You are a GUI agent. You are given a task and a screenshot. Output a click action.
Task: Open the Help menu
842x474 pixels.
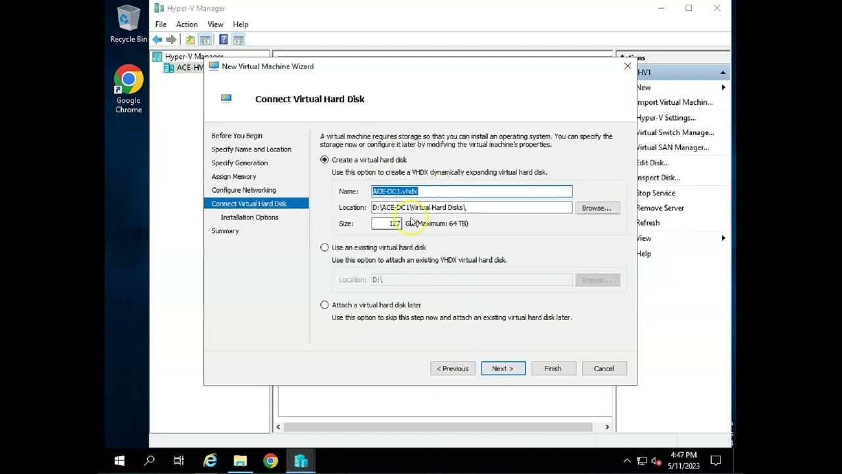241,24
